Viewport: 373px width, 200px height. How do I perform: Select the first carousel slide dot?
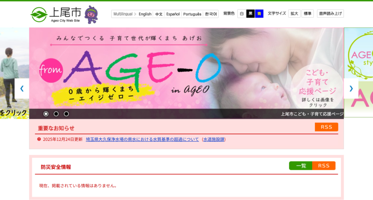[46, 114]
